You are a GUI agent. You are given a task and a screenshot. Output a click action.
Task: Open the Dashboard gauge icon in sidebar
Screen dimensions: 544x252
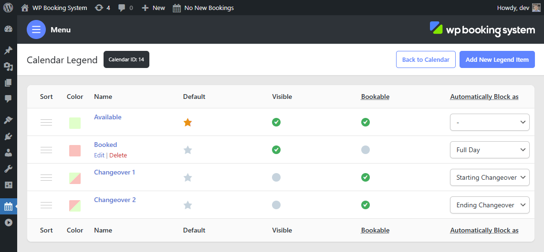click(x=8, y=29)
